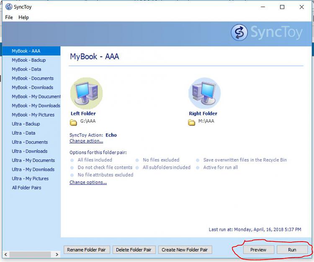Click the 'Do not check file contents' option
Screen dimensions: 314x262
click(x=105, y=167)
